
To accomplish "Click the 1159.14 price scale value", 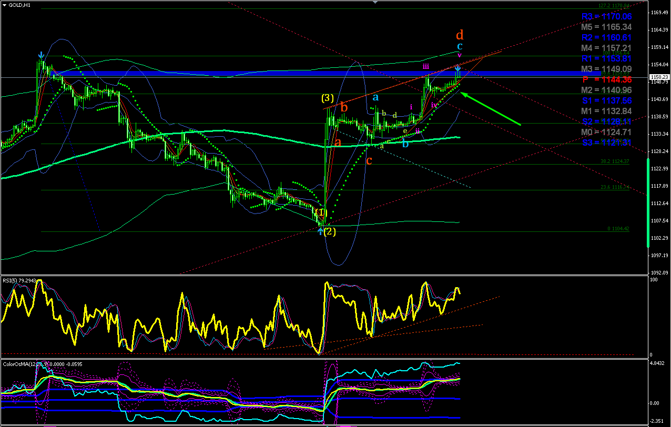I will (x=659, y=47).
